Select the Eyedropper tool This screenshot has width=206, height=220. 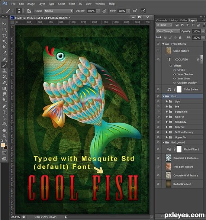pyautogui.click(x=4, y=53)
